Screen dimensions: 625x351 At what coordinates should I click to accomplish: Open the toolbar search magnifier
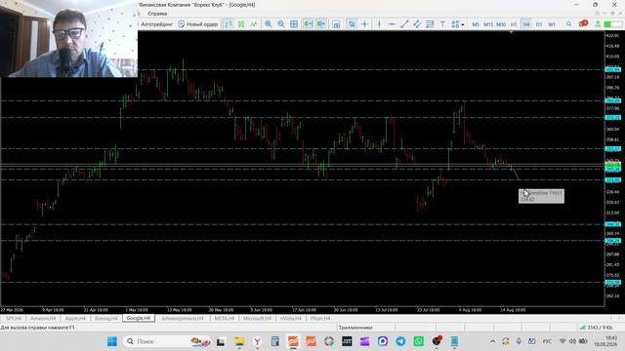(568, 24)
